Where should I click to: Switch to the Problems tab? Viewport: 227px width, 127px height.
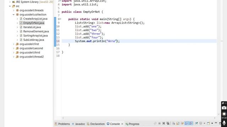(62, 124)
